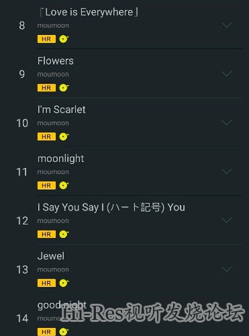This screenshot has width=249, height=336.
Task: Open the chevron for I Say You Say
Action: tap(226, 220)
